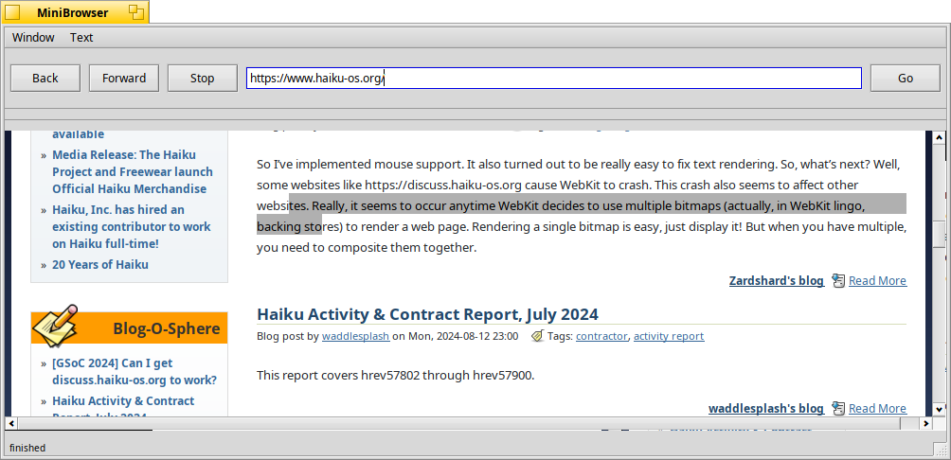Click the icon beside waddlesplash's Read More
This screenshot has width=951, height=460.
[838, 409]
